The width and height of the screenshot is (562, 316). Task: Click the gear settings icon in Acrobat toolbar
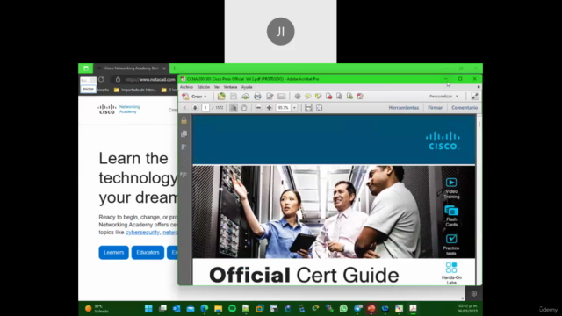pos(298,96)
